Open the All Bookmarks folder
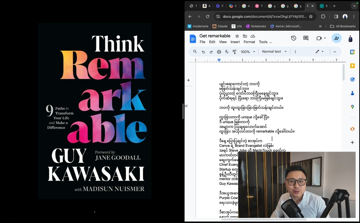360x223 pixels. point(343,26)
